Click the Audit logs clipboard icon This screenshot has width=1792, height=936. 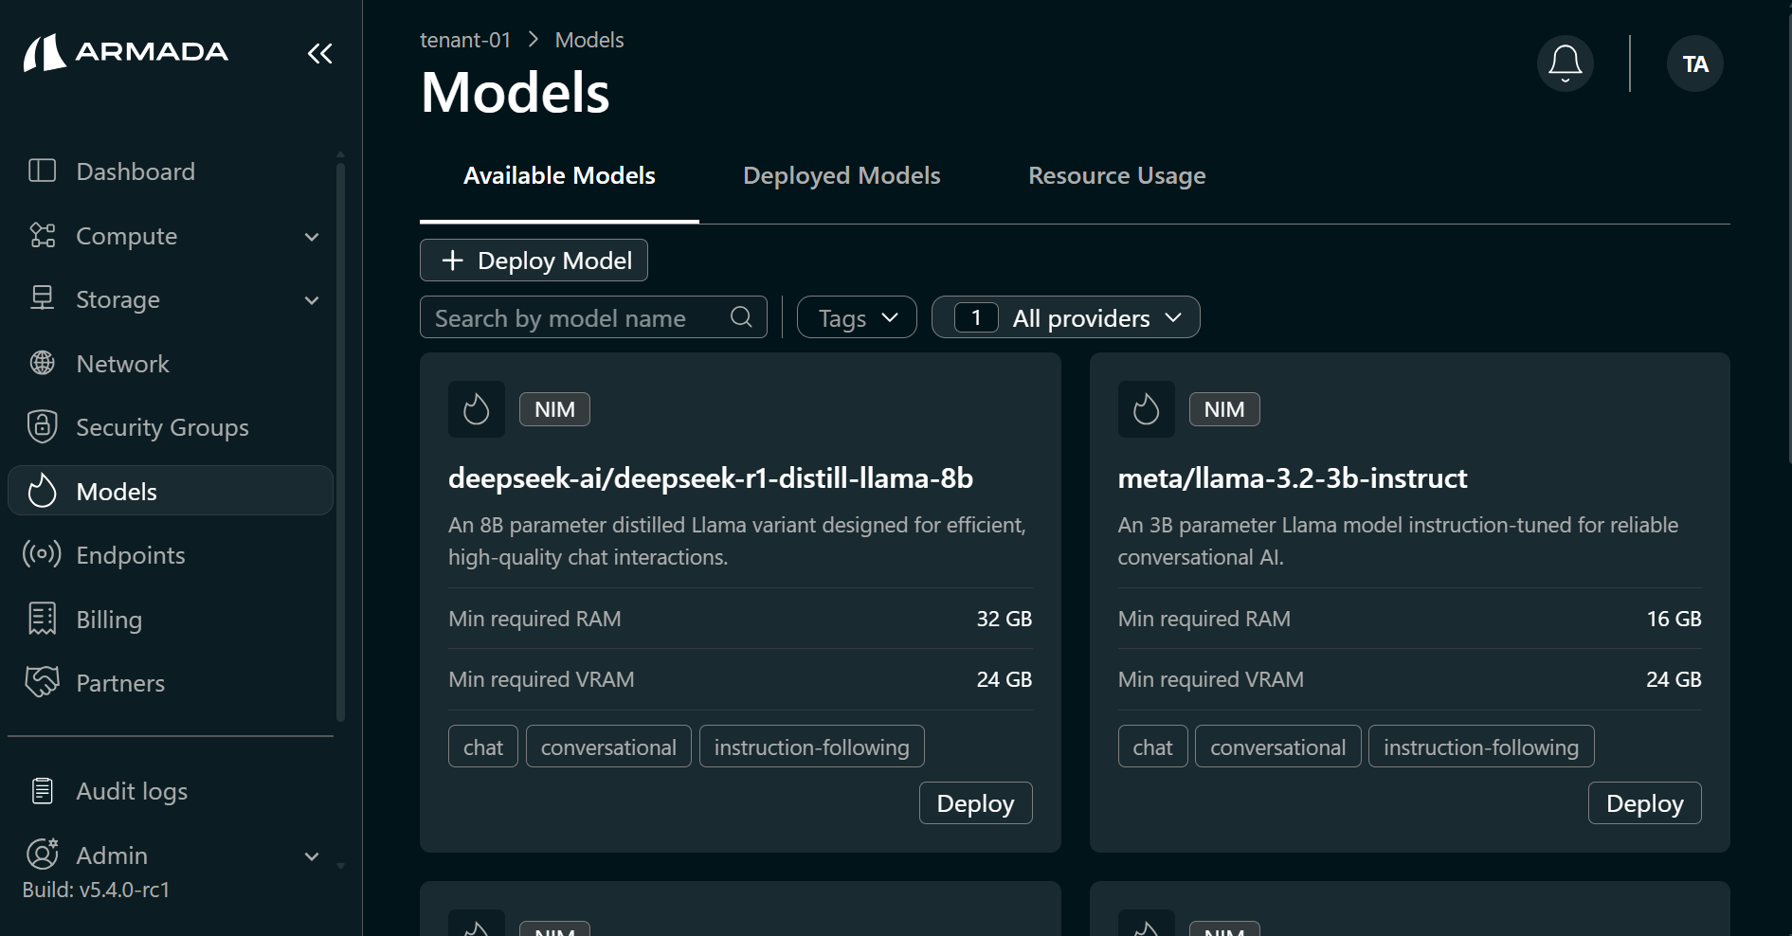42,790
